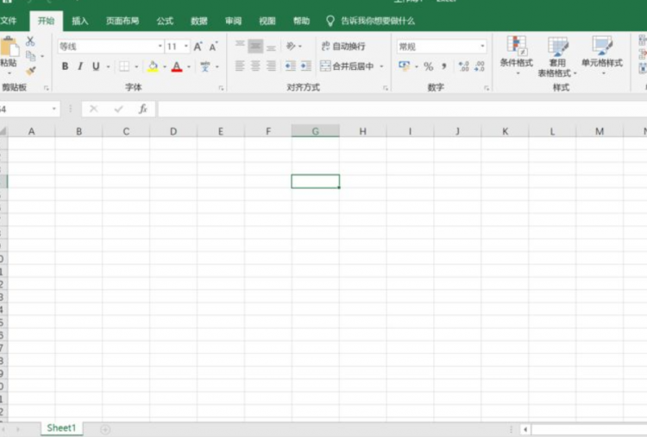Open the Borders dropdown arrow

click(136, 66)
